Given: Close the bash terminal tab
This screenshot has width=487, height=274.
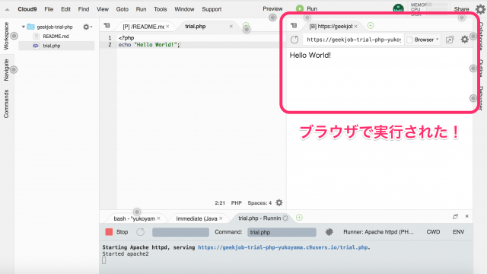Looking at the screenshot, I should (x=159, y=218).
